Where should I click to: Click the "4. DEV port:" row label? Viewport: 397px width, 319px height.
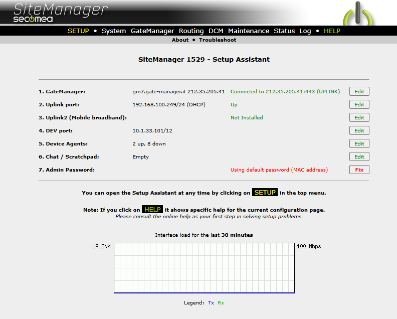56,131
